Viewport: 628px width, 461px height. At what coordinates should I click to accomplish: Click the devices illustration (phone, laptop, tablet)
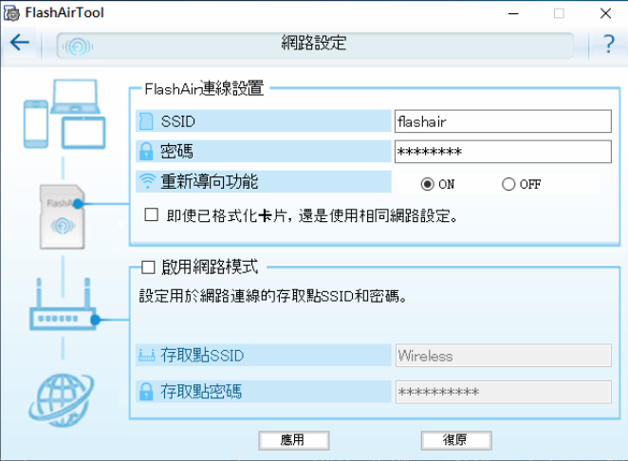[x=65, y=114]
